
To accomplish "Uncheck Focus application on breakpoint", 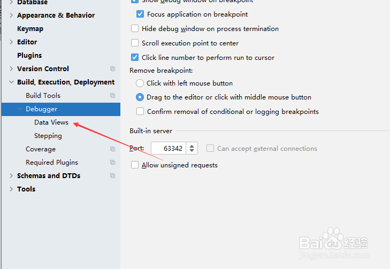I will [140, 14].
